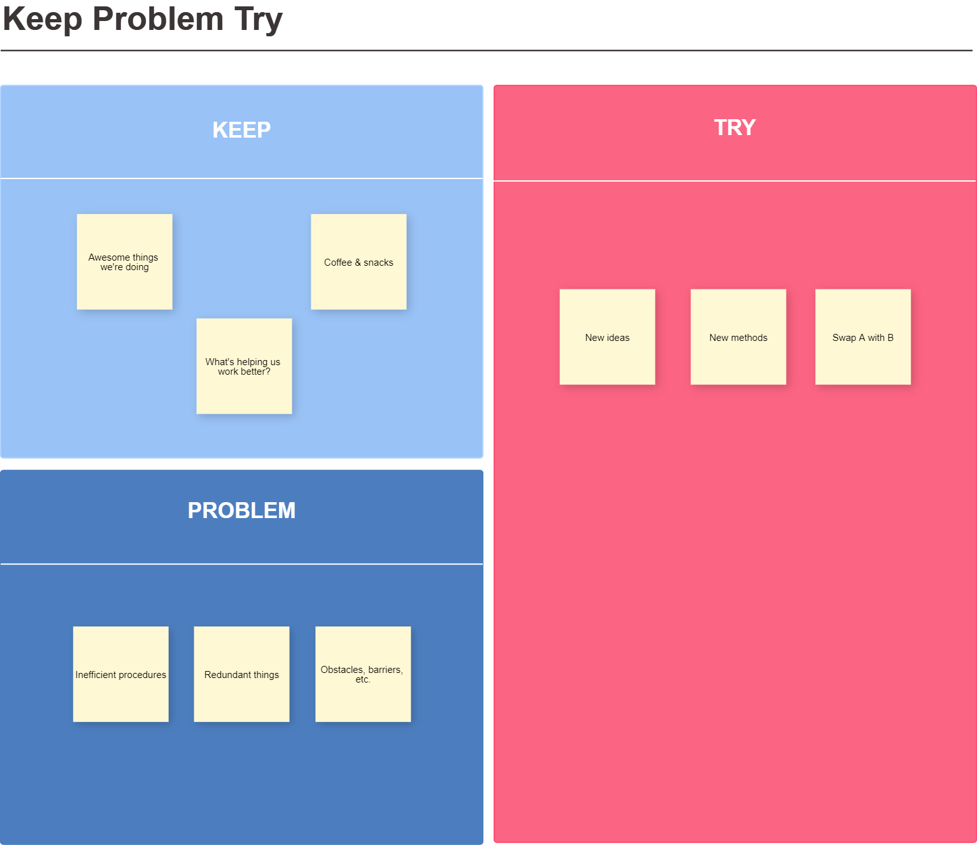Select the "Coffee & snacks" sticky note

point(359,262)
